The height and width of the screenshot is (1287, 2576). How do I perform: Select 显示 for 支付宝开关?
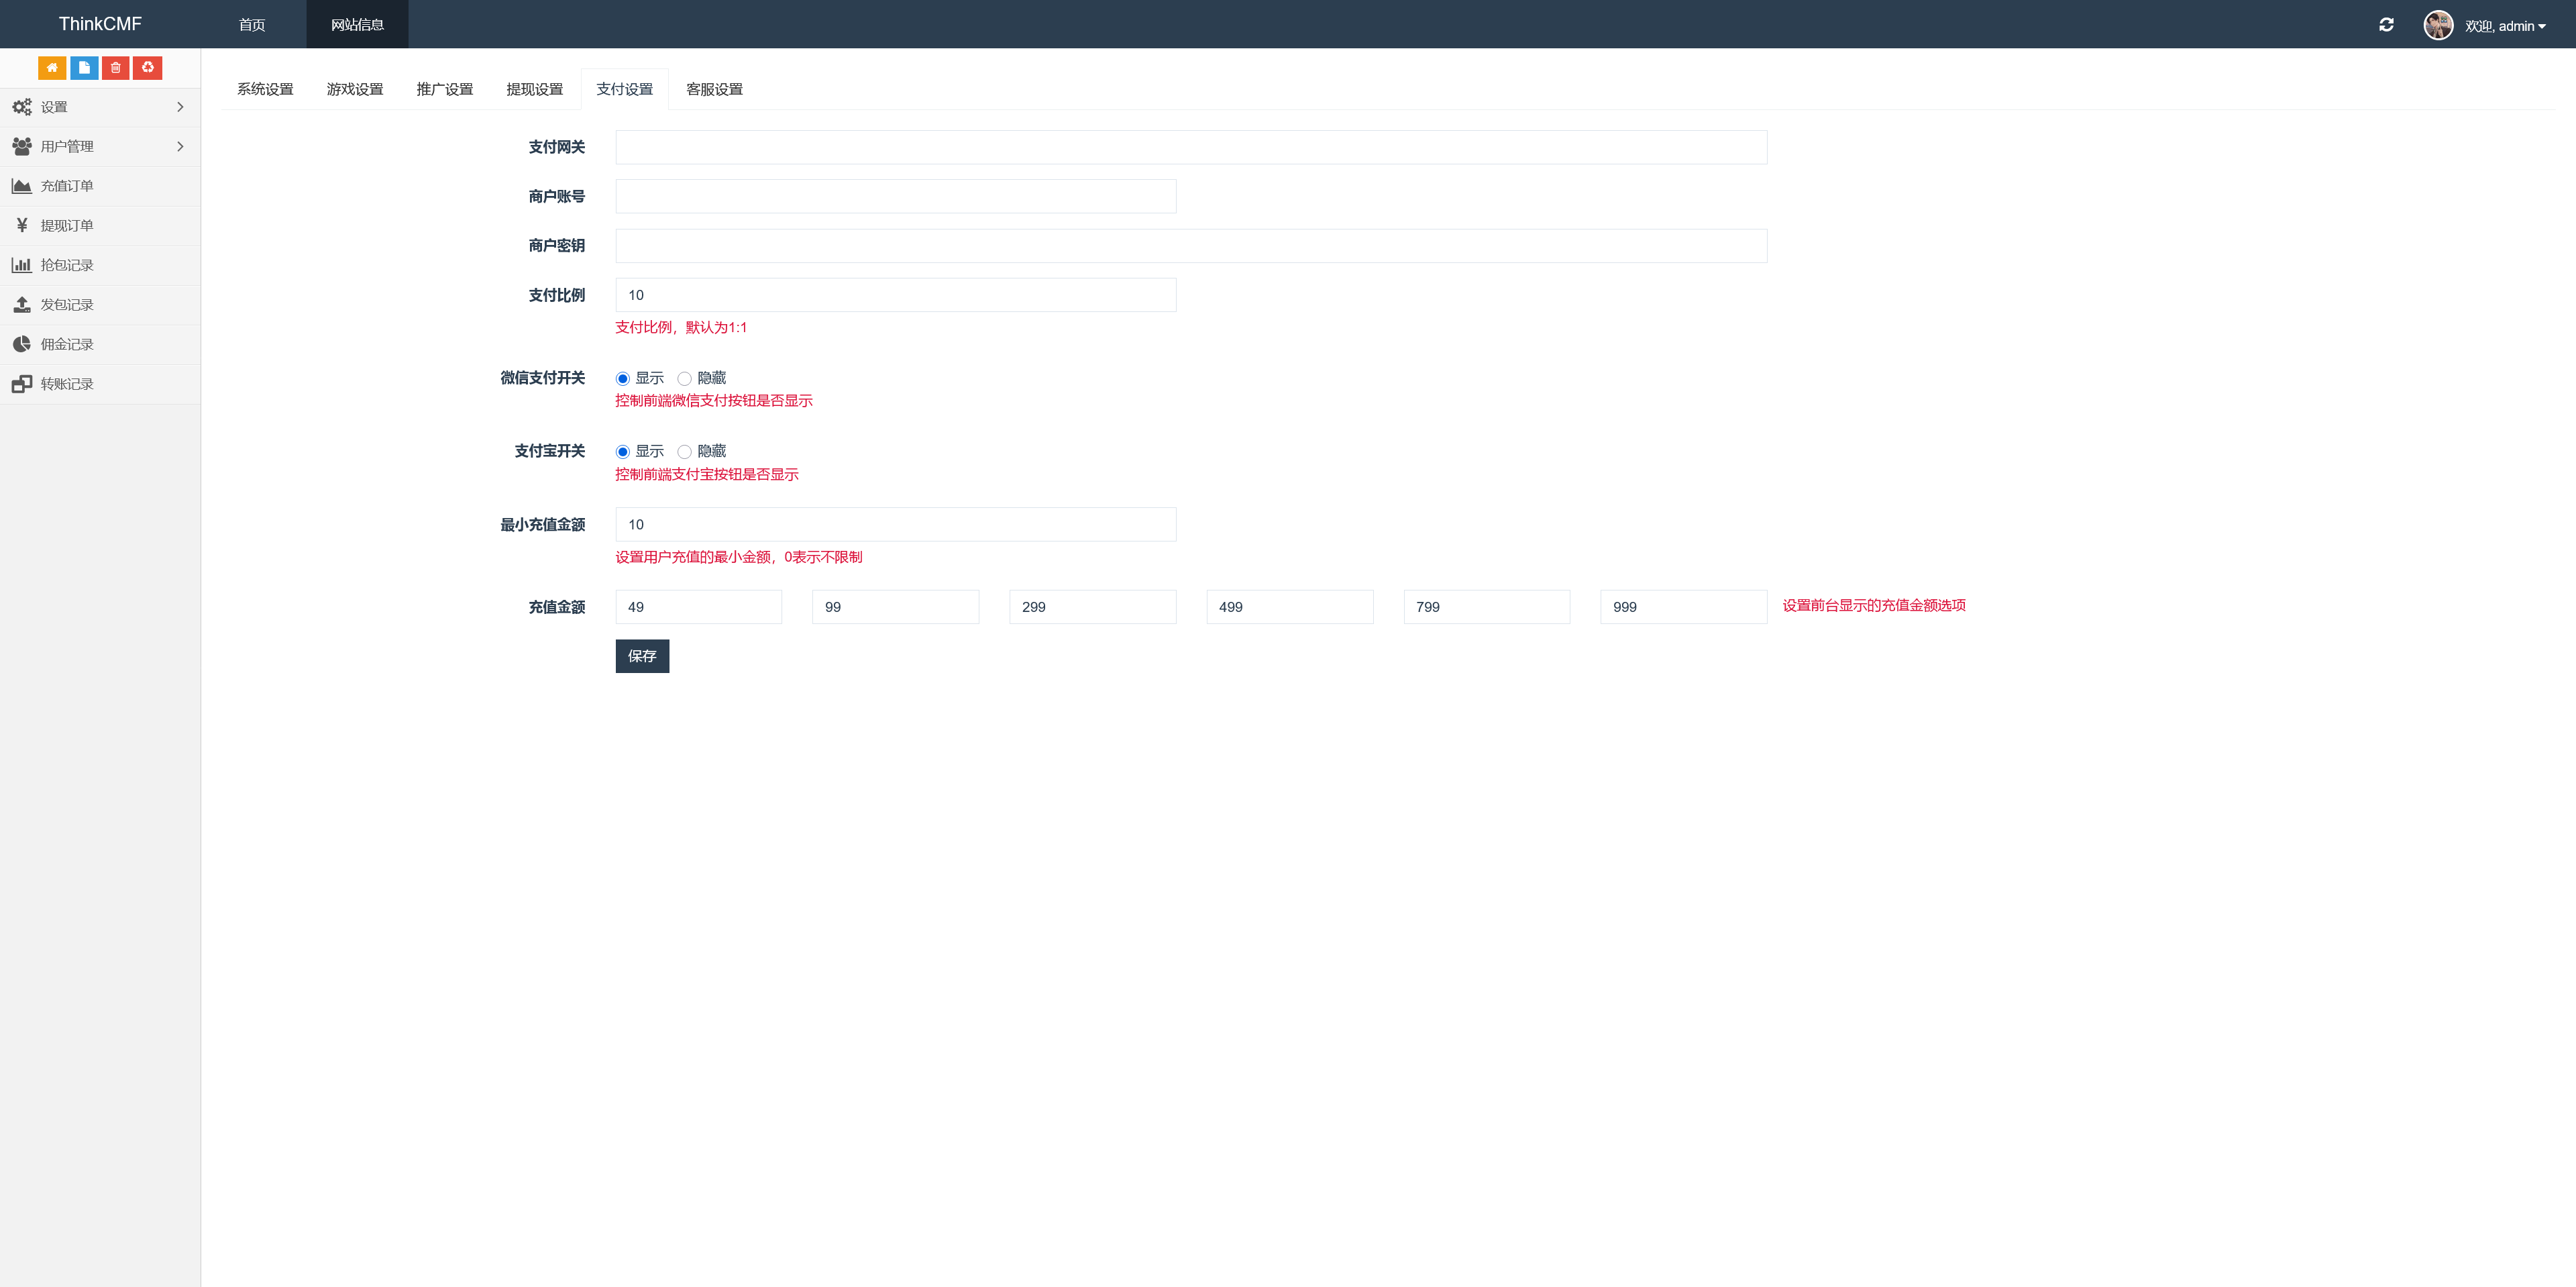point(622,452)
